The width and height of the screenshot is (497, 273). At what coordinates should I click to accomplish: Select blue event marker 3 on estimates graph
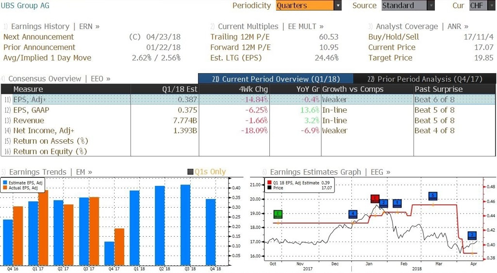pyautogui.click(x=472, y=235)
